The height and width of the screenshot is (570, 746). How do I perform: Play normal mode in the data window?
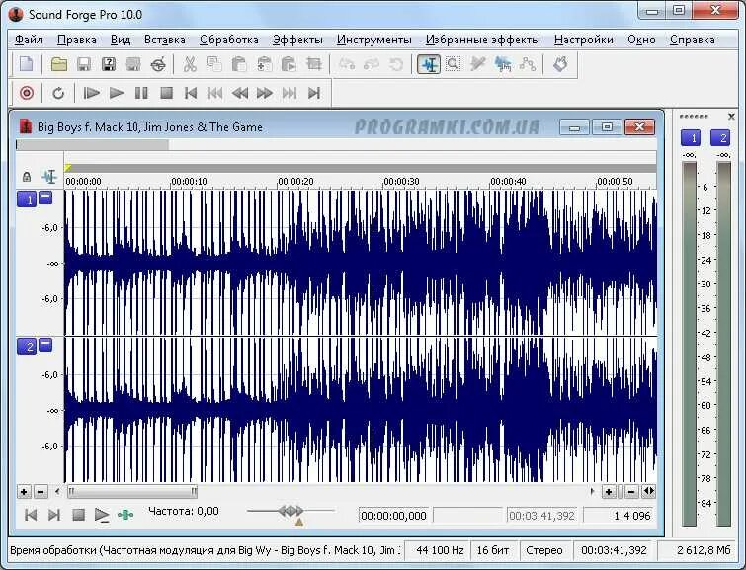pos(102,515)
